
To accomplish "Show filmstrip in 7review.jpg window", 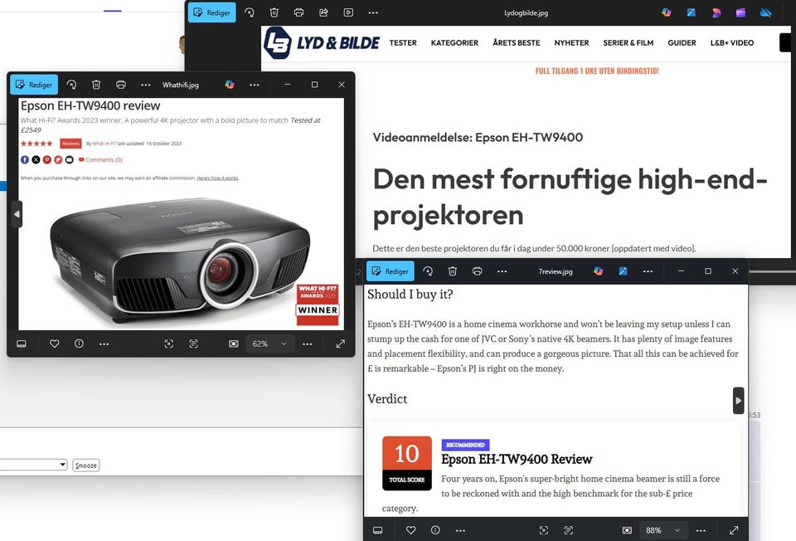I will (378, 530).
